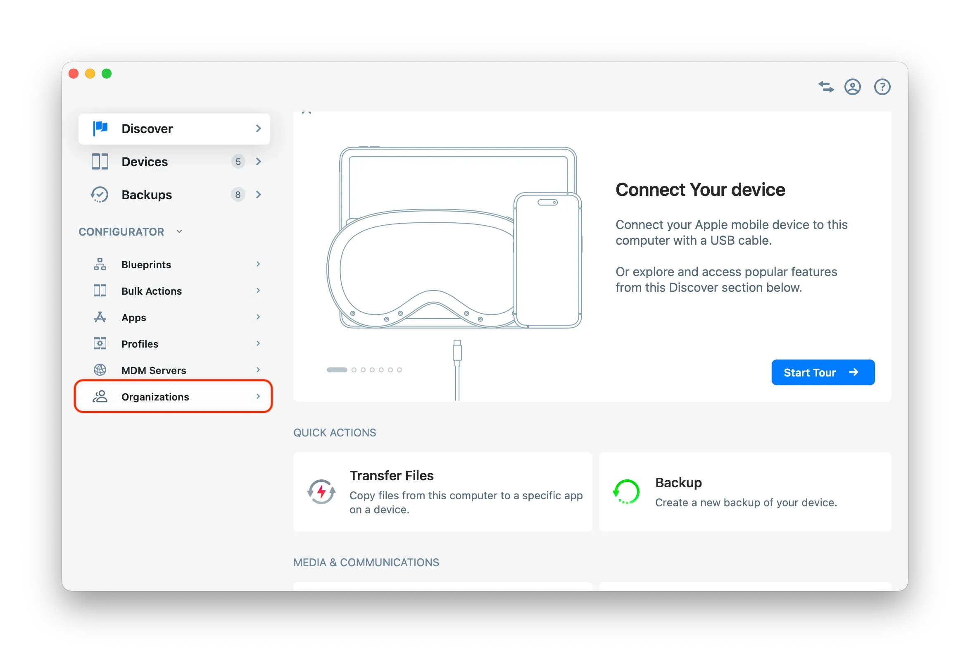Open the account profile icon
The image size is (970, 653).
point(853,87)
